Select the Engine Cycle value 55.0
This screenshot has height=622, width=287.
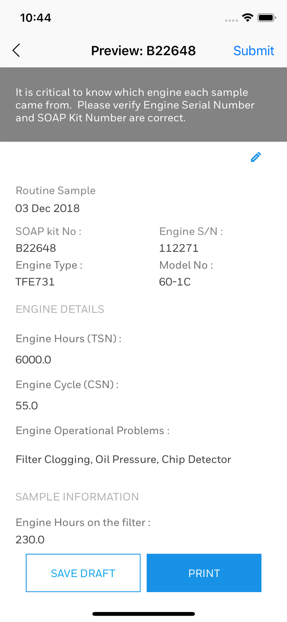click(x=27, y=406)
